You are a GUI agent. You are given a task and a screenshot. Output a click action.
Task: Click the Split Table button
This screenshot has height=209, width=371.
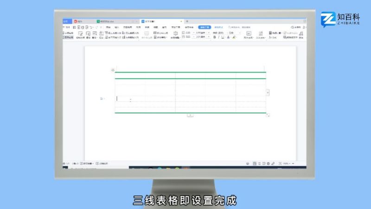coord(160,37)
